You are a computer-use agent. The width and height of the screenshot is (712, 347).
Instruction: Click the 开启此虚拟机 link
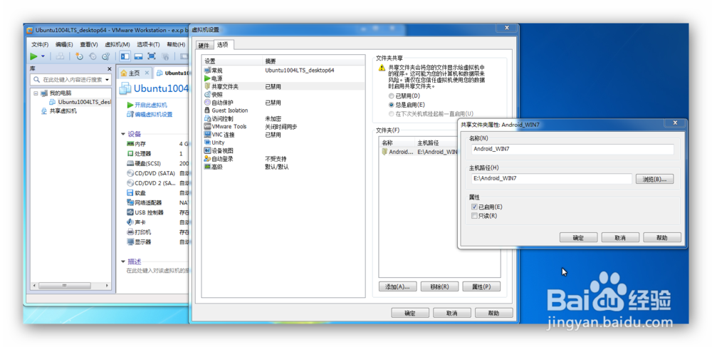[x=147, y=105]
